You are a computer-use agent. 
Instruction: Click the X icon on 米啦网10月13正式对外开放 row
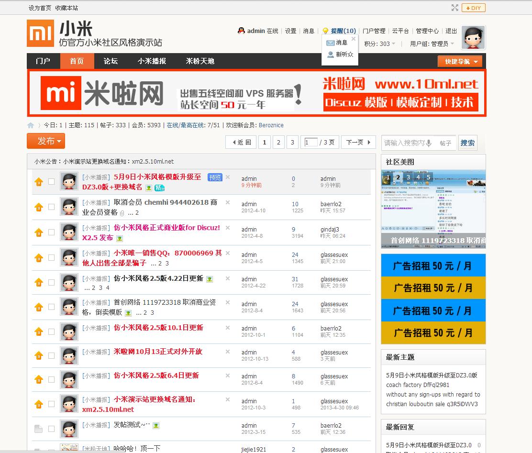pyautogui.click(x=228, y=352)
